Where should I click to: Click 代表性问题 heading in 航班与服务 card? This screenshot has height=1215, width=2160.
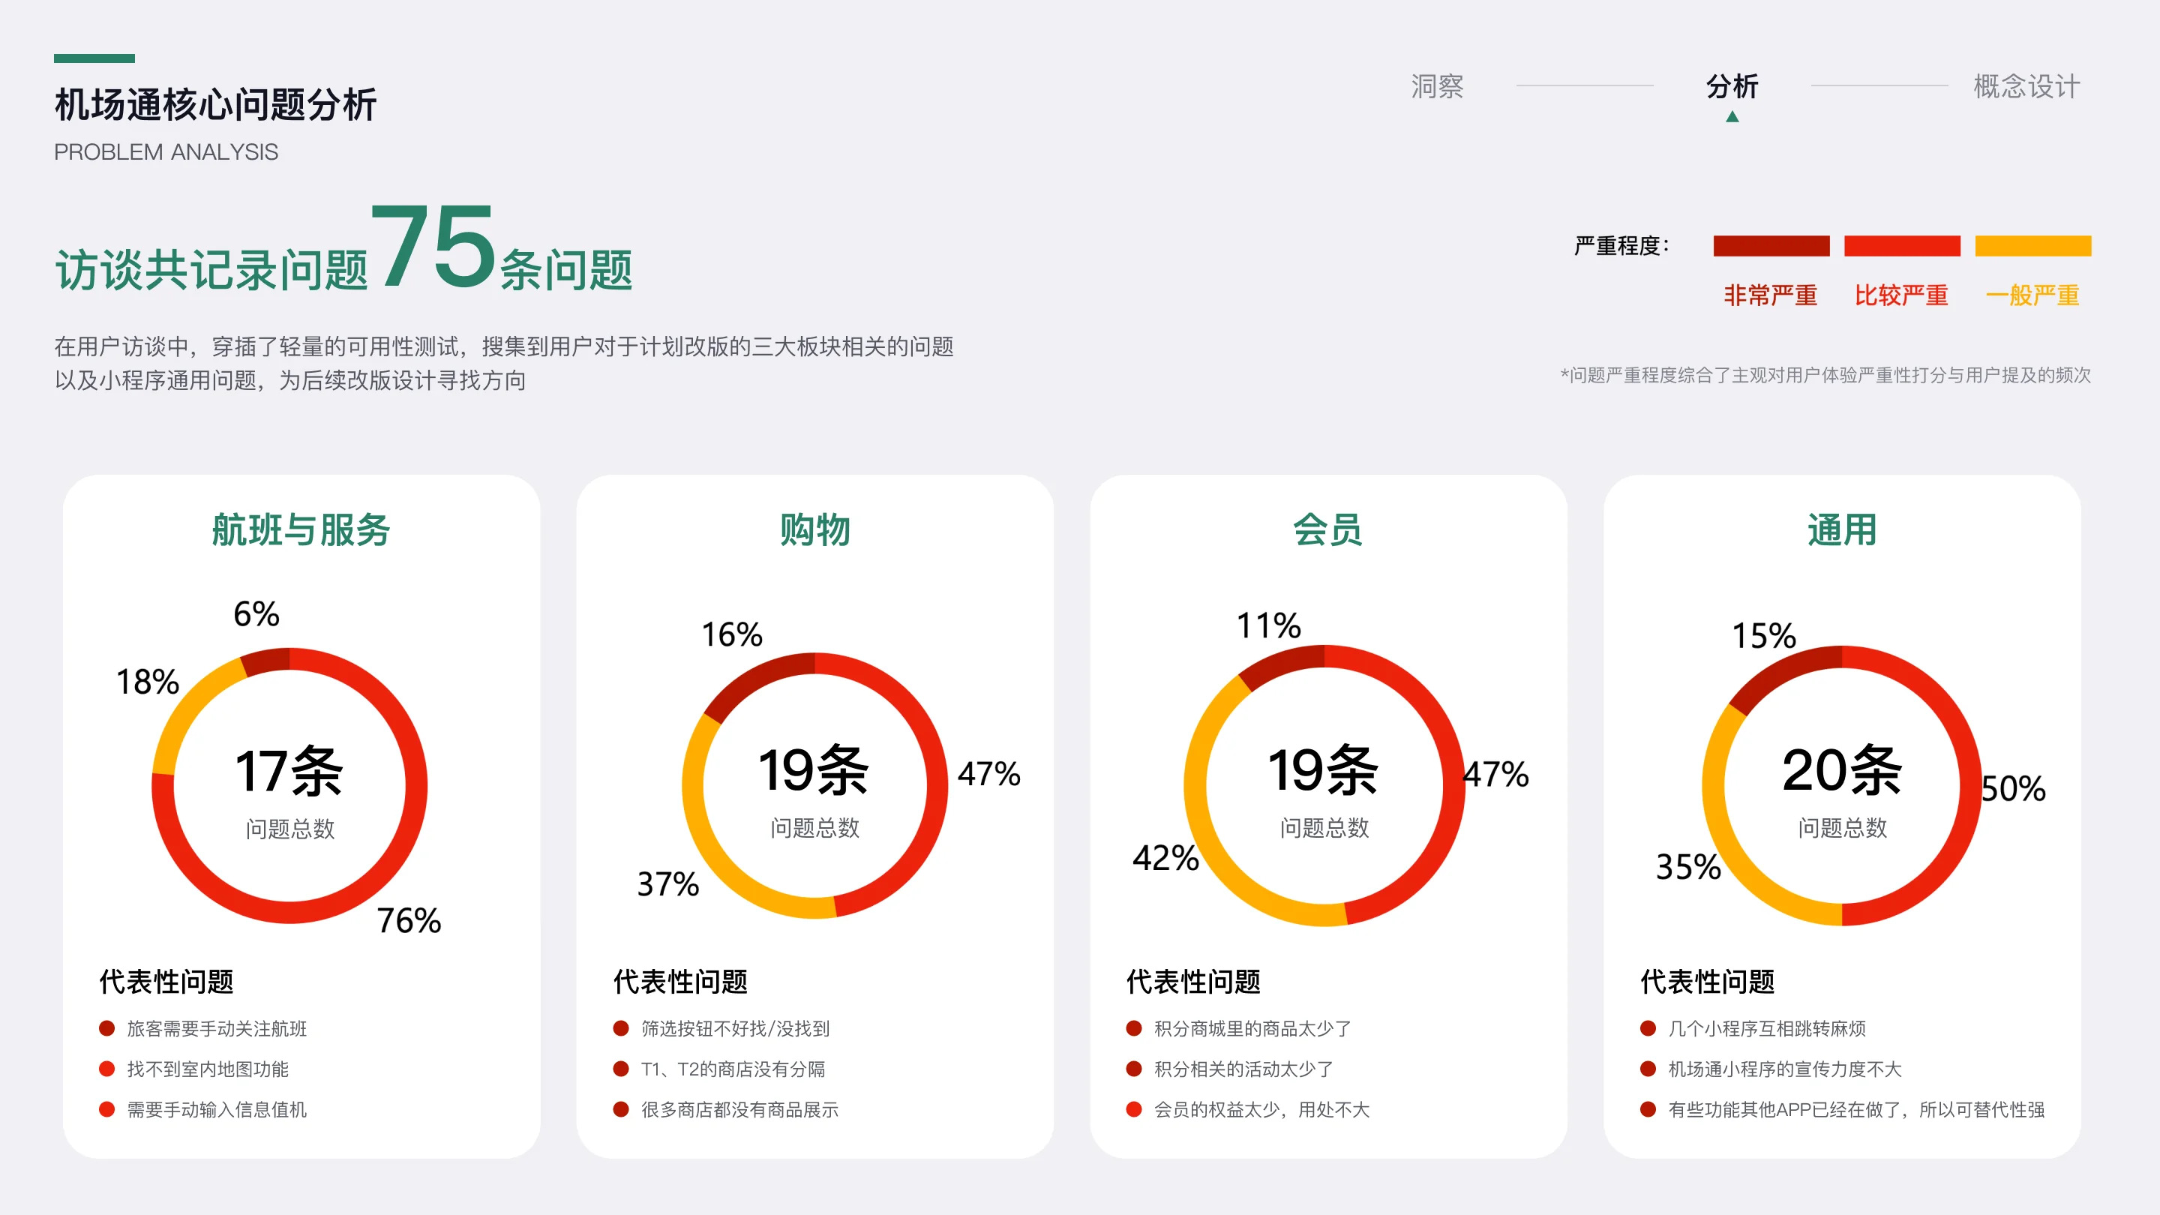166,982
